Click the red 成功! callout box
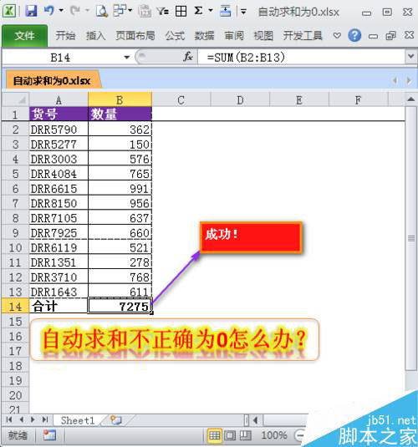 [x=251, y=238]
